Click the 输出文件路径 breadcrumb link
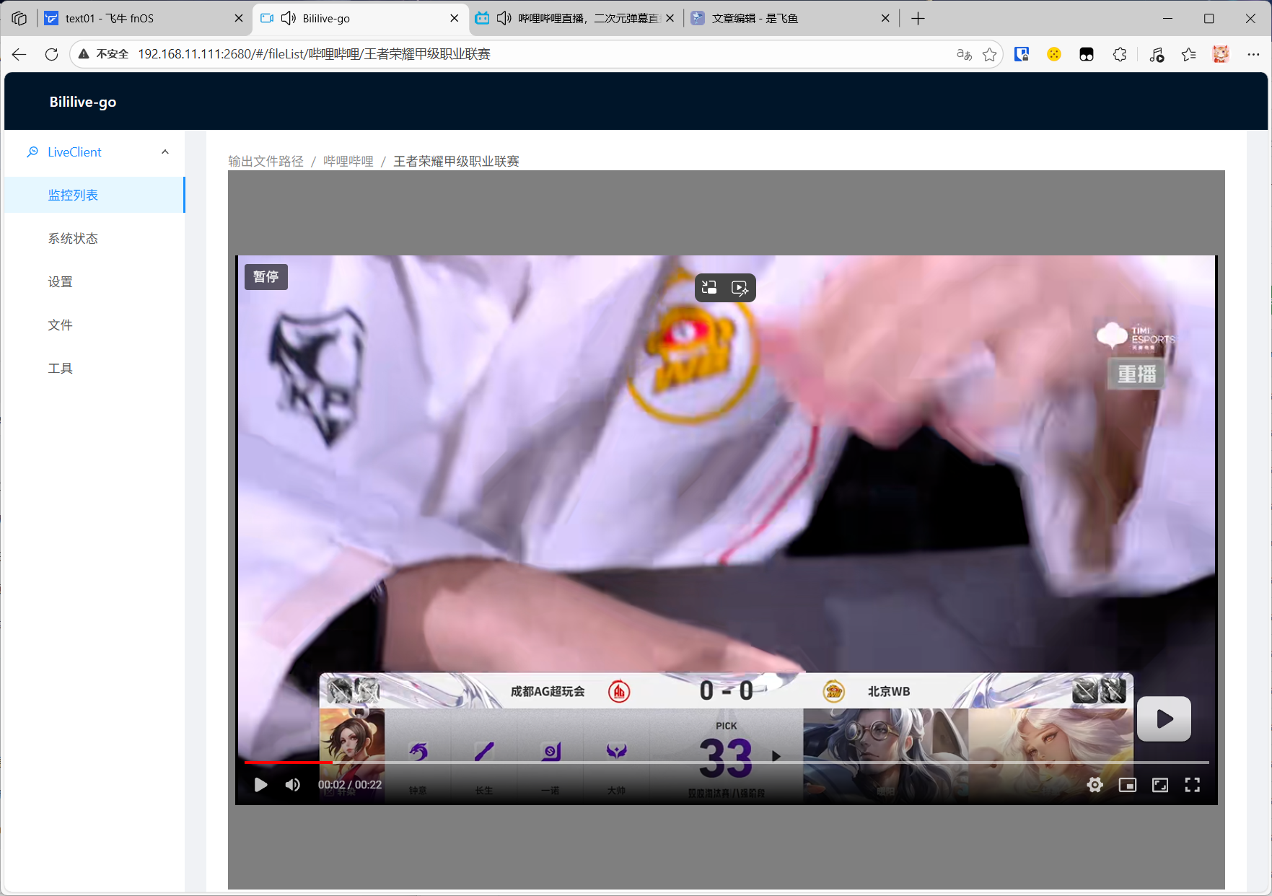This screenshot has width=1272, height=896. pyautogui.click(x=266, y=162)
